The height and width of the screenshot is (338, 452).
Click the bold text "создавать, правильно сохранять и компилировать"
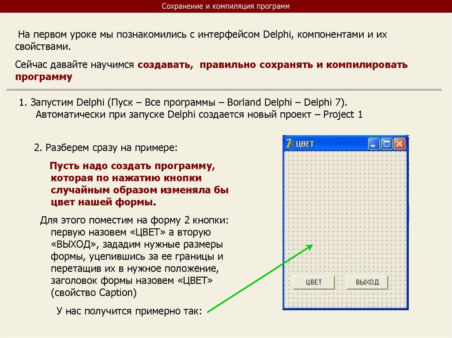point(272,64)
